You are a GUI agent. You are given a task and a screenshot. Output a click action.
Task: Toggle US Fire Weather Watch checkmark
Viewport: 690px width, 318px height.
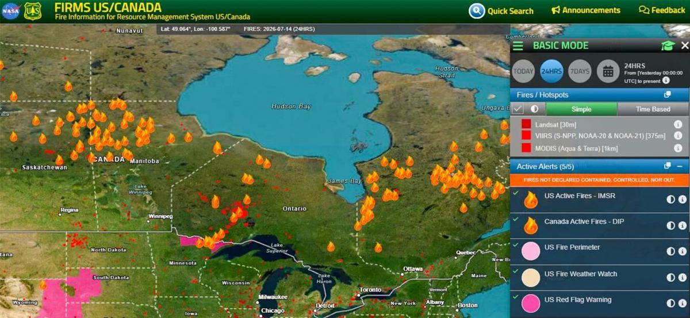point(516,271)
